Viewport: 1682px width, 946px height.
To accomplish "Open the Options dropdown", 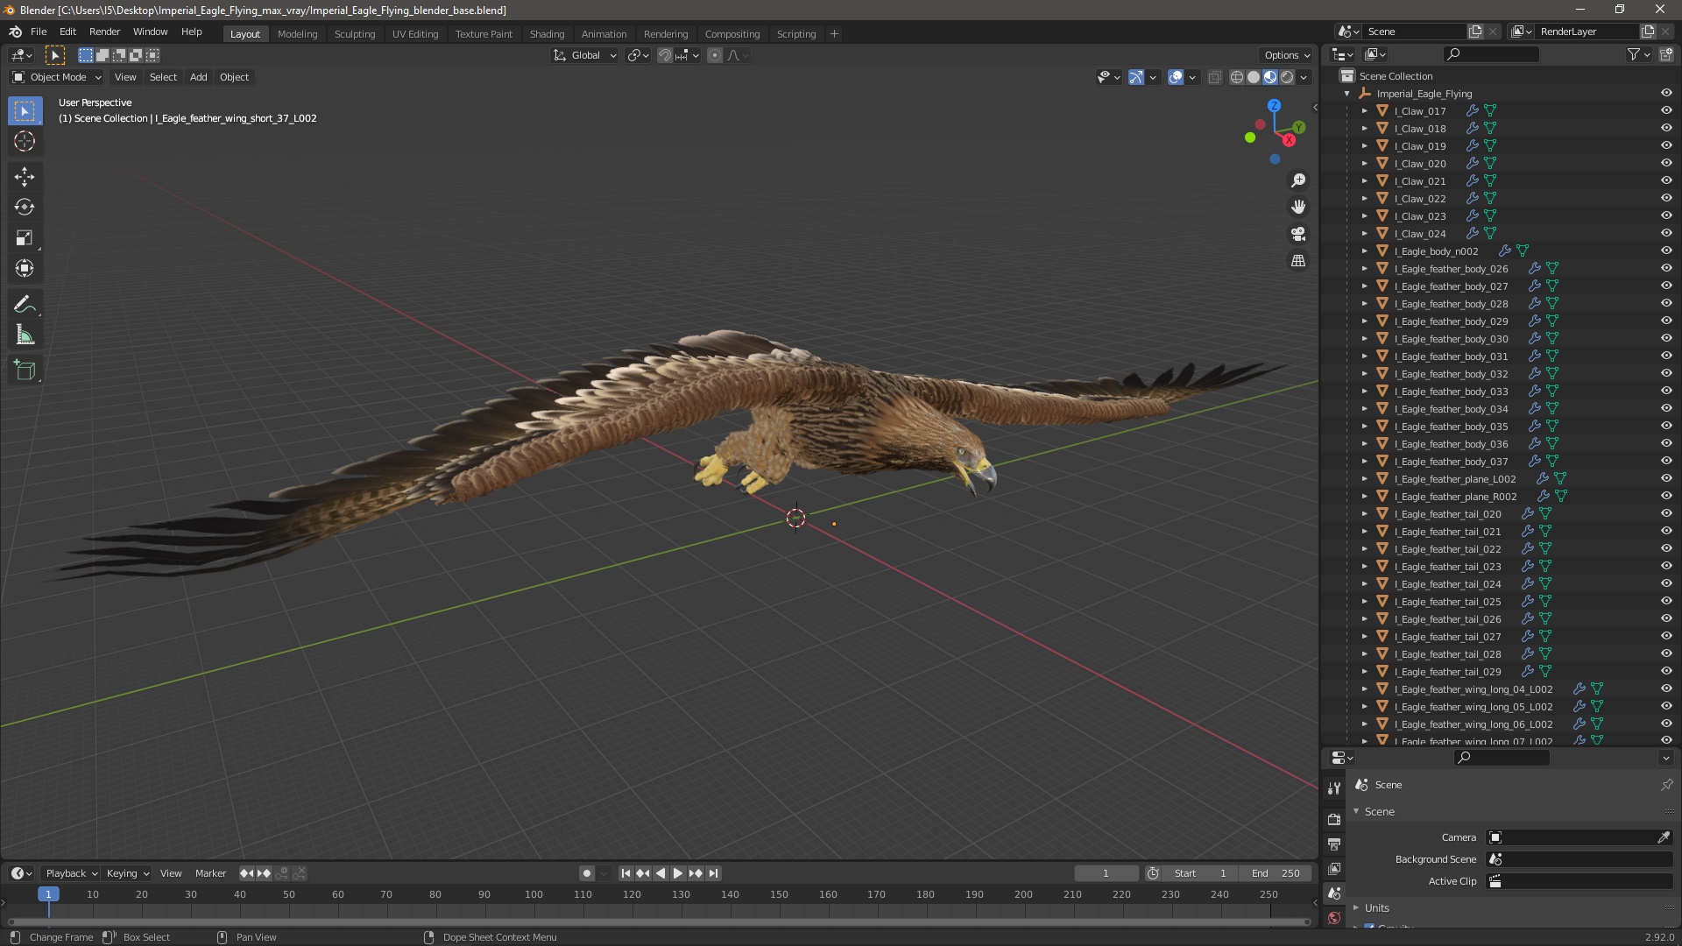I will 1286,55.
